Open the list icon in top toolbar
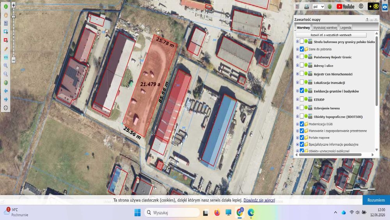 [298, 7]
